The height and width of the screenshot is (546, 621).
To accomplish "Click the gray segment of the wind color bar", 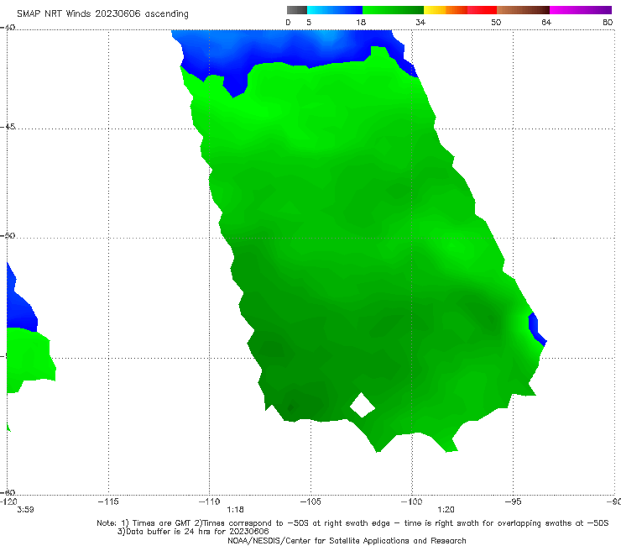I will coord(296,10).
